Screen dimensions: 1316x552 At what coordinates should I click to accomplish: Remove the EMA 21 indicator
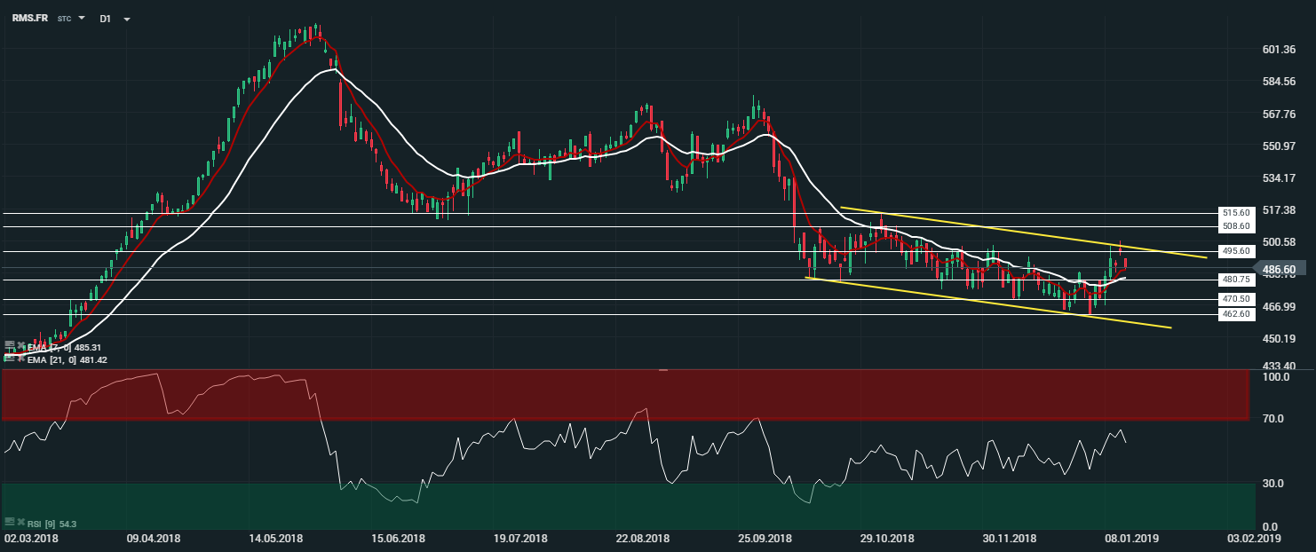click(19, 360)
